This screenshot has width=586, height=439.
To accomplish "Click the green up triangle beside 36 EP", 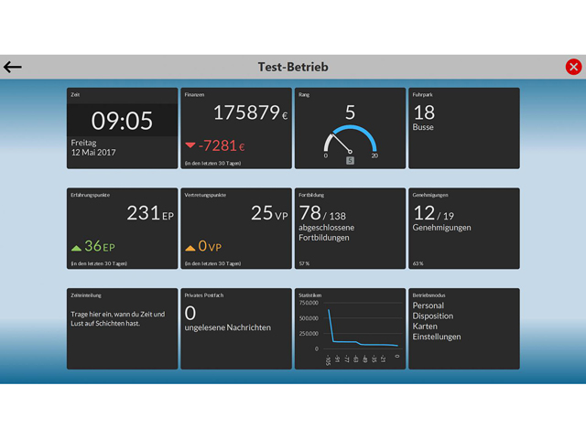I will coord(77,247).
